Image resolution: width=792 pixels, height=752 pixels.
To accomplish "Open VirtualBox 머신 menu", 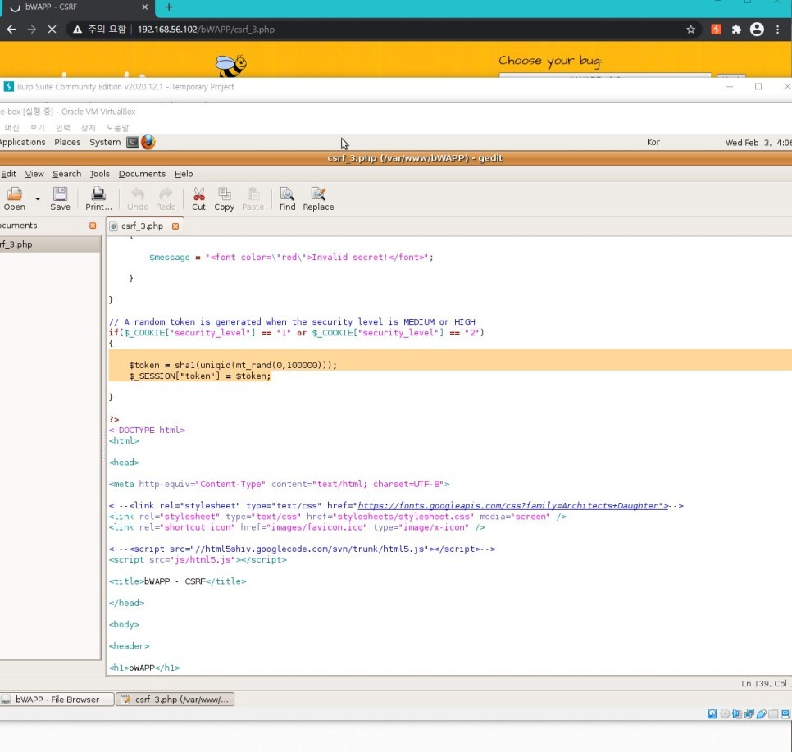I will pyautogui.click(x=11, y=128).
